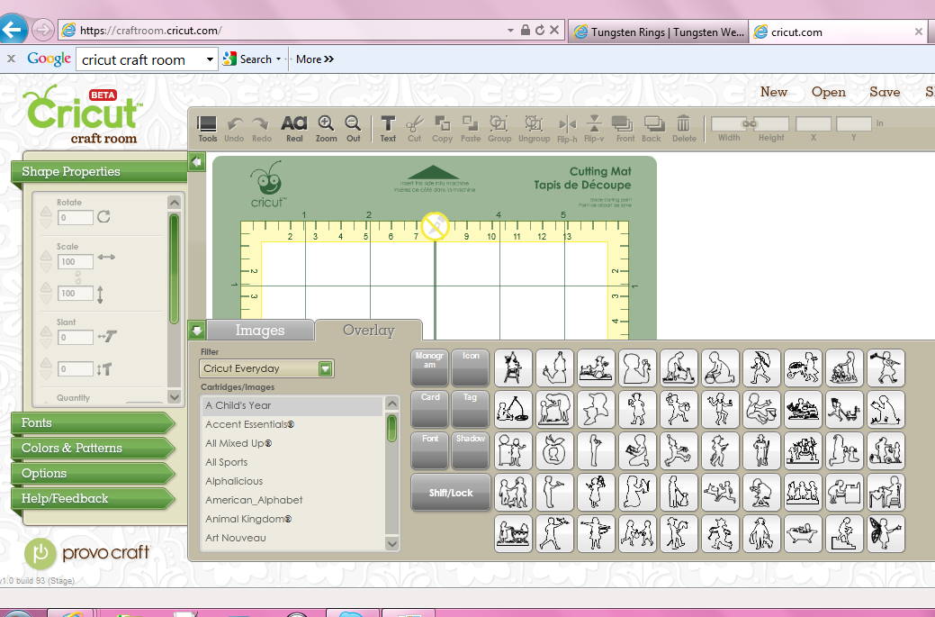The image size is (935, 617).
Task: Expand the Colors & Patterns panel
Action: click(93, 448)
